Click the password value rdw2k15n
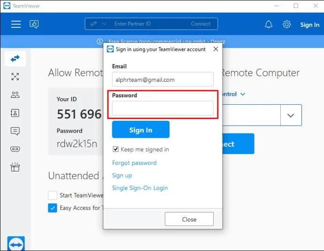The width and height of the screenshot is (324, 251). point(77,143)
